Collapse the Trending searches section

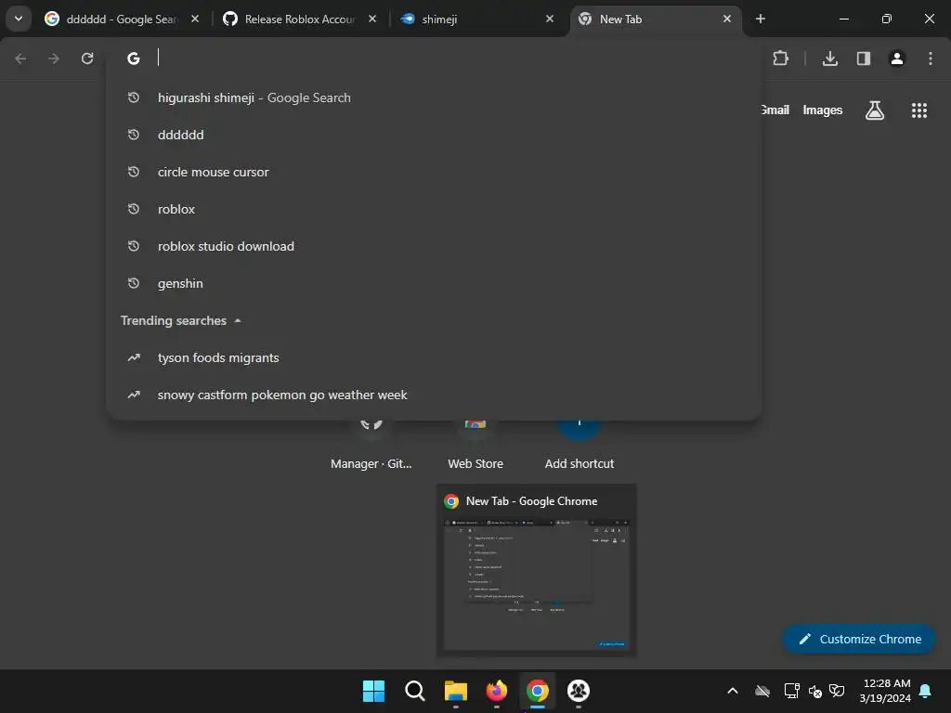click(238, 320)
